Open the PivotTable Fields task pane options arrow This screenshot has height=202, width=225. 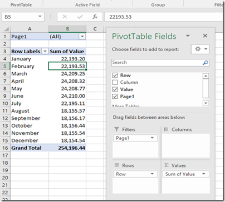click(188, 36)
